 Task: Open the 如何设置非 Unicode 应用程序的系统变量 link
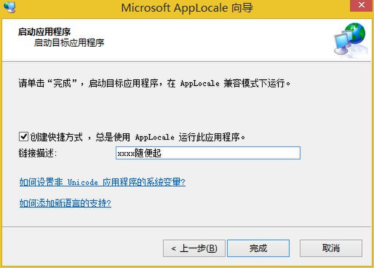pos(102,182)
